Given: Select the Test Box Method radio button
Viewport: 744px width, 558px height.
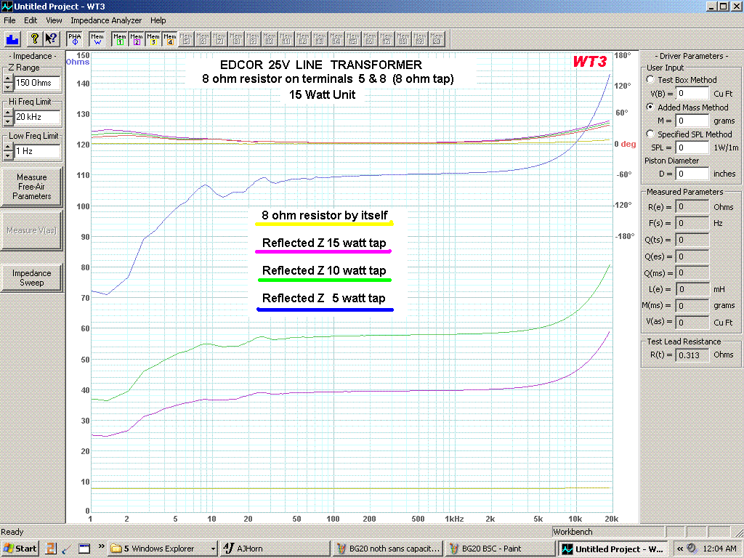Looking at the screenshot, I should [650, 79].
